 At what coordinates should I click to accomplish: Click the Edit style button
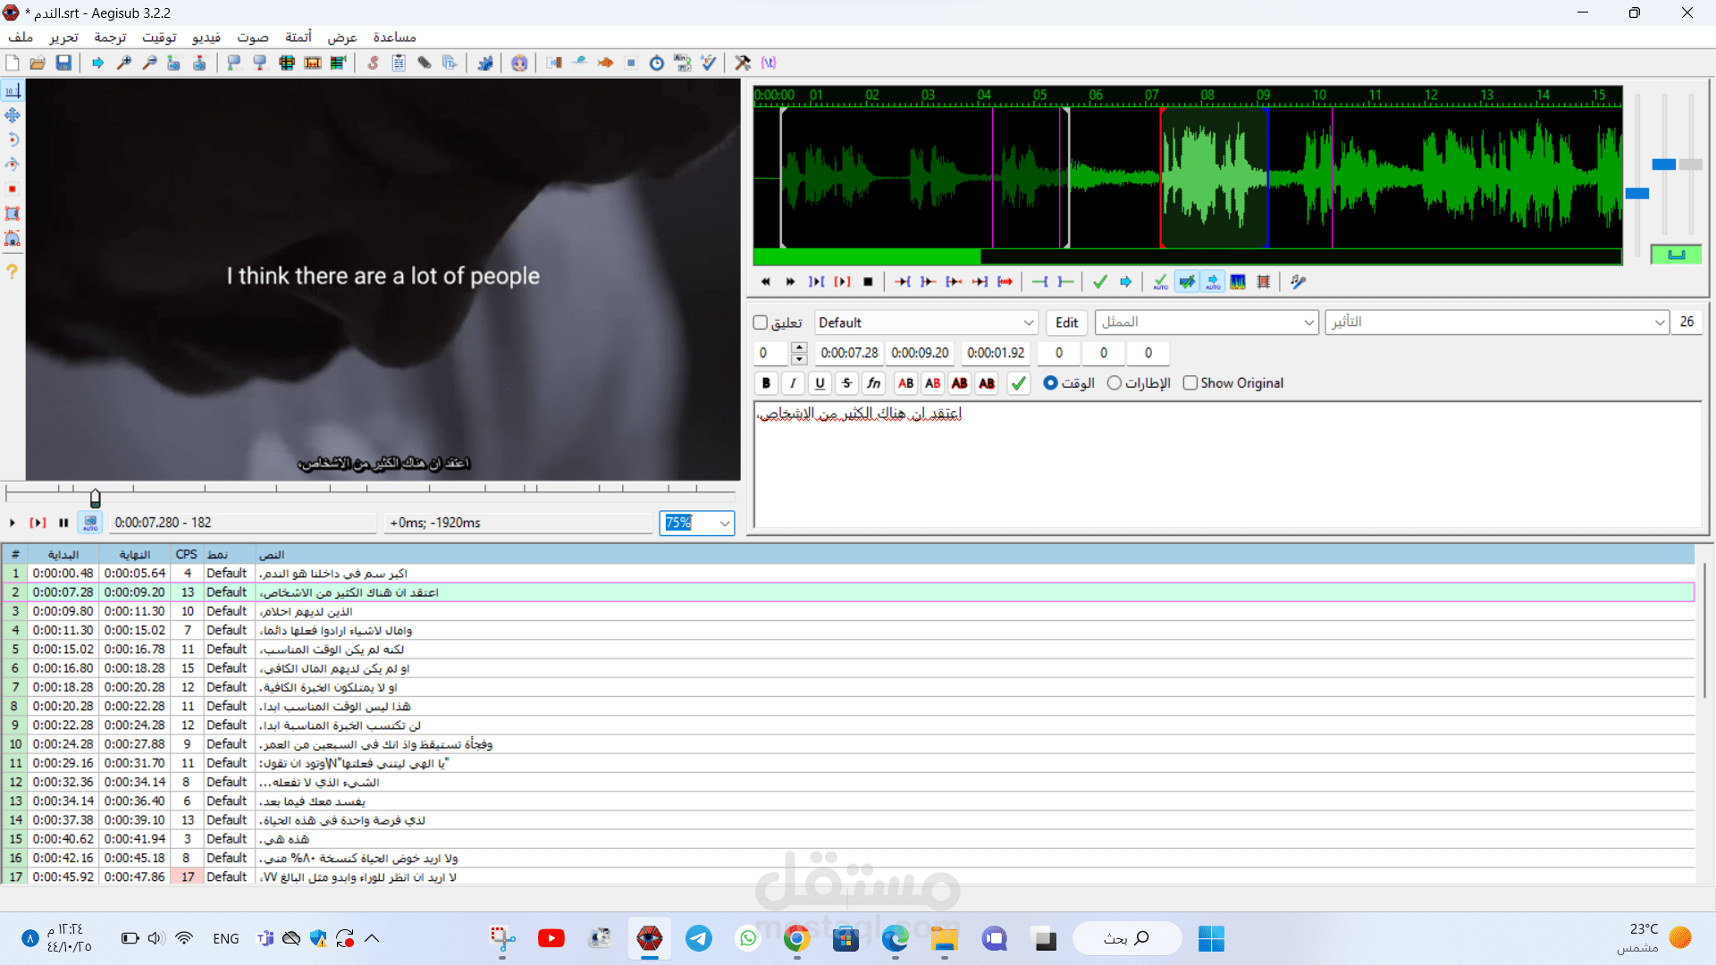coord(1066,323)
